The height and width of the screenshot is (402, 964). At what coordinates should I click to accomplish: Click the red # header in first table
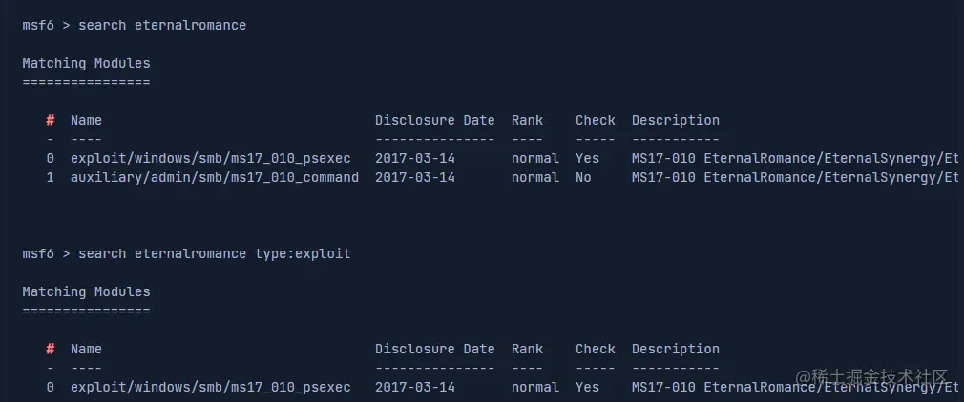click(x=50, y=120)
